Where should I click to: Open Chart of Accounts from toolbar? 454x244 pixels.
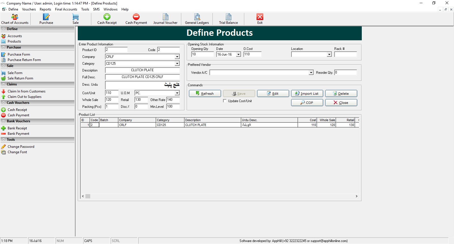15,19
